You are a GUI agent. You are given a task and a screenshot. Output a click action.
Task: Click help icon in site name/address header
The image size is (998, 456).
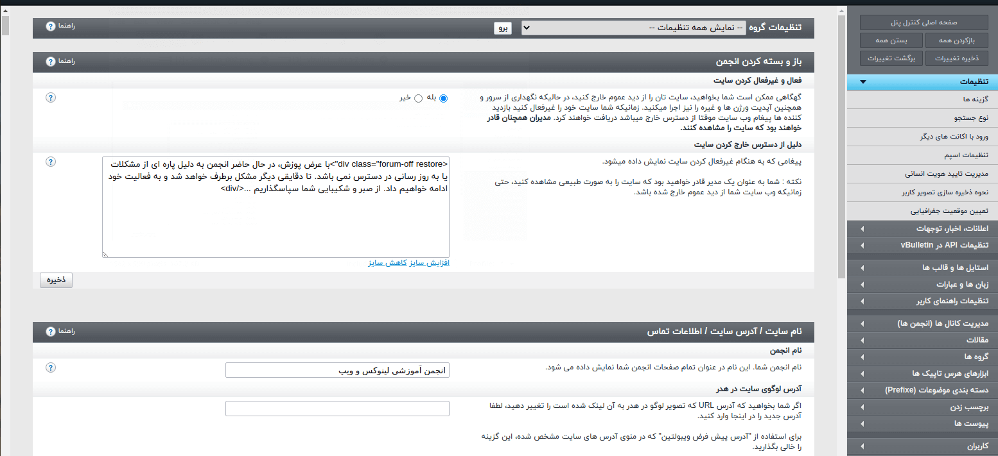point(51,332)
